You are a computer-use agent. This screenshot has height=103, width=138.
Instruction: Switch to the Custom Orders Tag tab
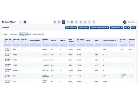38,34
